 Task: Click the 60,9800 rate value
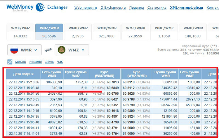click(129, 111)
